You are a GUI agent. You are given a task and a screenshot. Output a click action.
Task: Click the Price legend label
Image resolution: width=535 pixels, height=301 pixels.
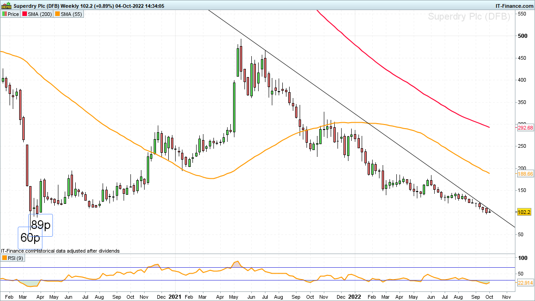(x=13, y=14)
